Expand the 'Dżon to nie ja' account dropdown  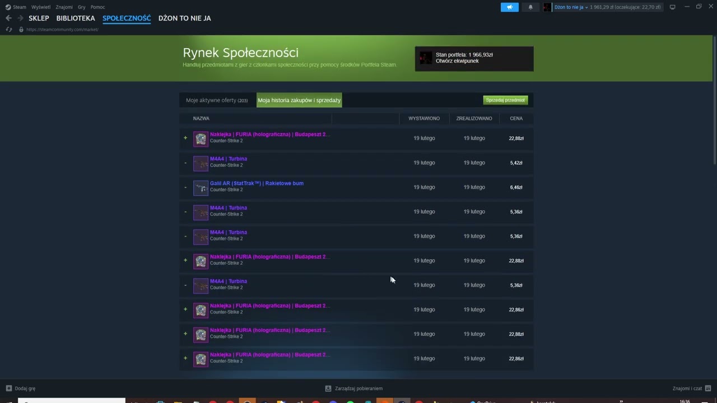click(571, 7)
